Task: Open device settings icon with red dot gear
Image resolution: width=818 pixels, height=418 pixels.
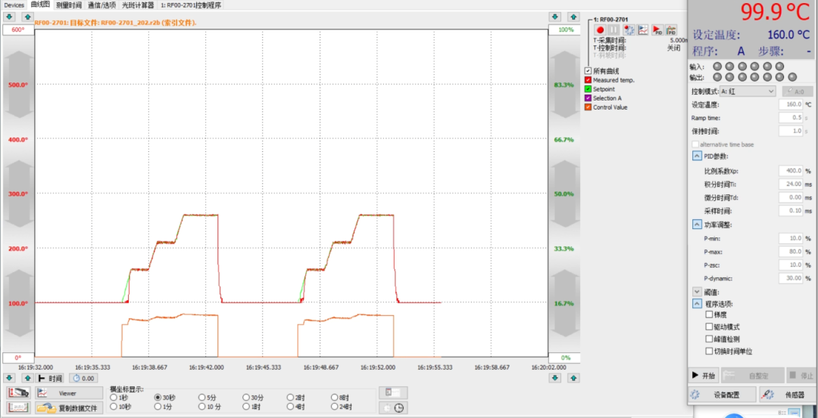Action: pyautogui.click(x=629, y=30)
